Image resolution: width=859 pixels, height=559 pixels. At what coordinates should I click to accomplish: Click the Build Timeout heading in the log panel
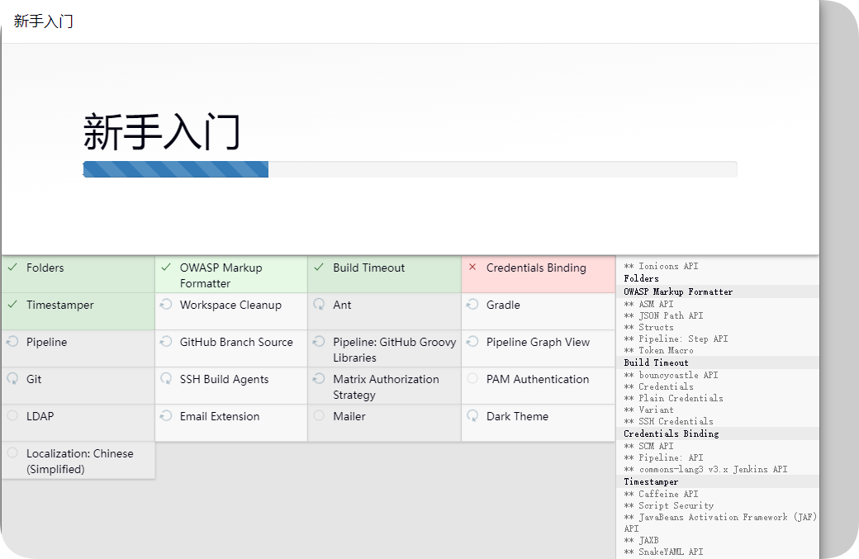tap(656, 362)
